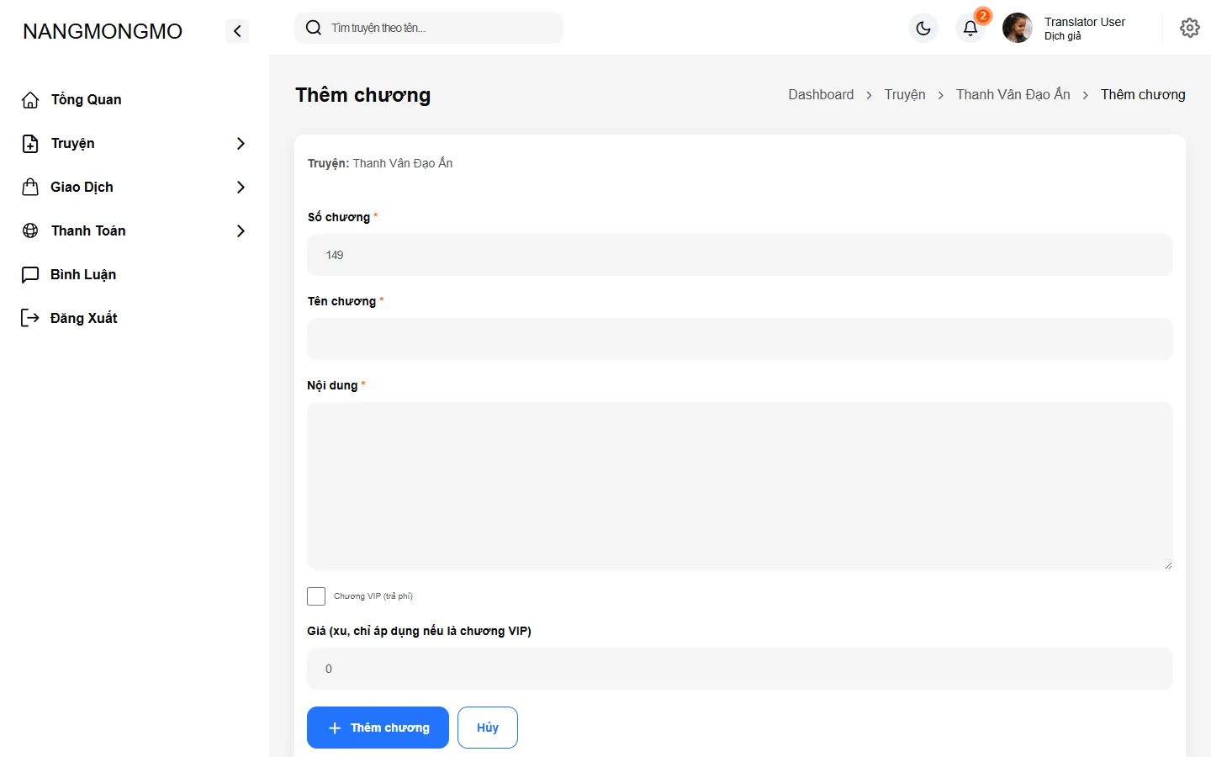Click the search magnifier icon
The image size is (1211, 757).
pos(314,28)
